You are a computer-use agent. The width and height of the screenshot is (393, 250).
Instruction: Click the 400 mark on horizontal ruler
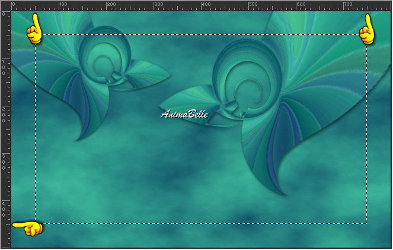[206, 4]
